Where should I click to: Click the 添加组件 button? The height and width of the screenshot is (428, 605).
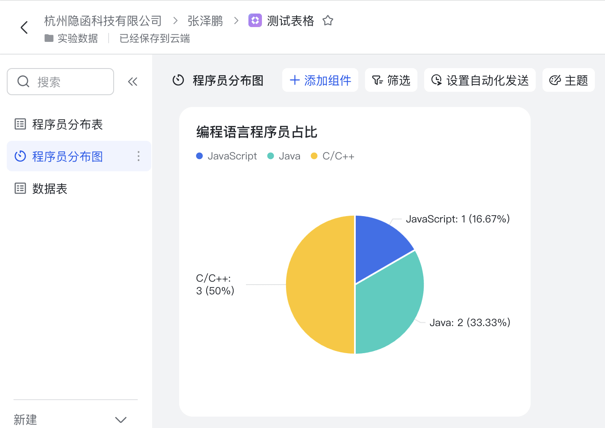[320, 80]
